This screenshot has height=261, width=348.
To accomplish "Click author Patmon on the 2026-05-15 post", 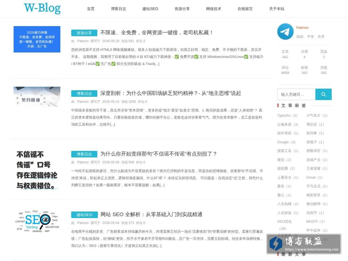I will point(83,101).
